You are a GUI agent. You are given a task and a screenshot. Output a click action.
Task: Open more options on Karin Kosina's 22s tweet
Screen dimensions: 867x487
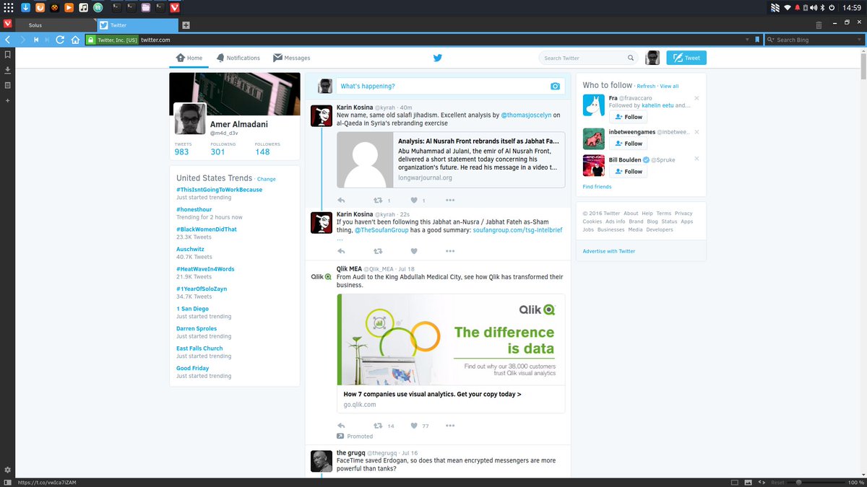[450, 251]
